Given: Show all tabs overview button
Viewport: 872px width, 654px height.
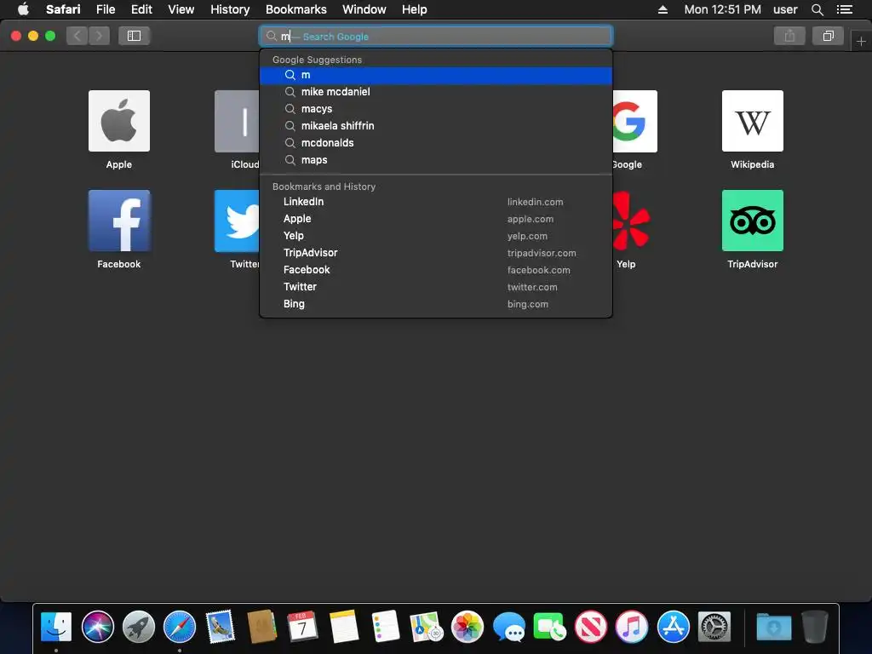Looking at the screenshot, I should pyautogui.click(x=828, y=36).
